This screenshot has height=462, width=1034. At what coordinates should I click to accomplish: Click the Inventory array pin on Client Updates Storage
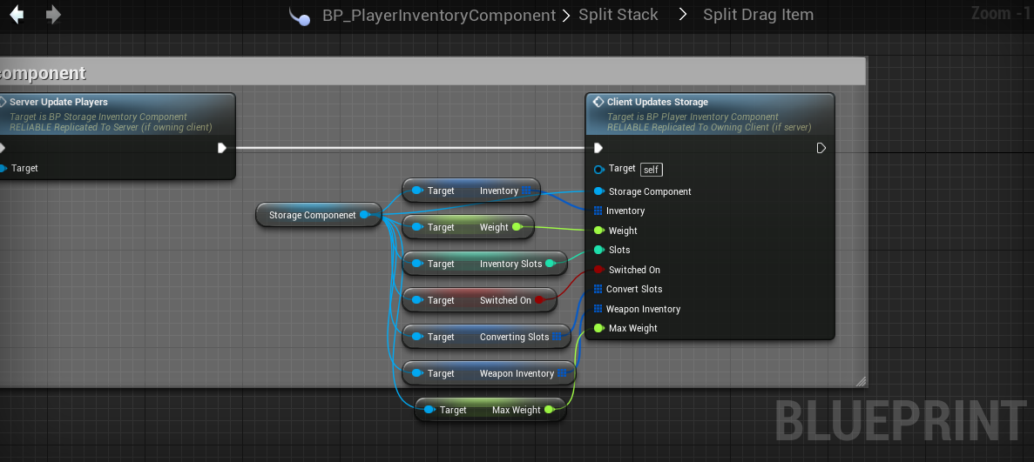(x=598, y=211)
